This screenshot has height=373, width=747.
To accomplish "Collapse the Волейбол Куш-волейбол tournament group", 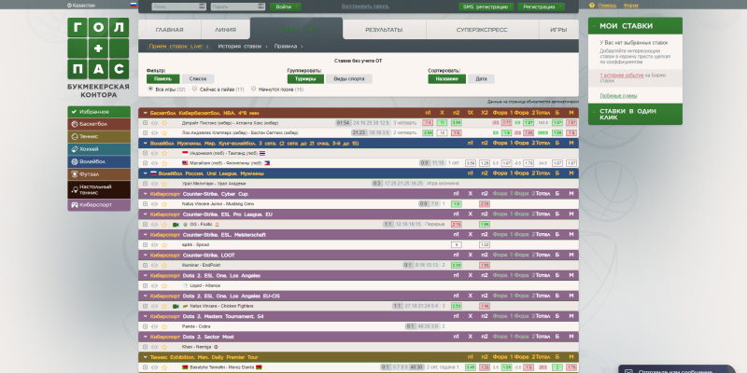I will coord(146,144).
